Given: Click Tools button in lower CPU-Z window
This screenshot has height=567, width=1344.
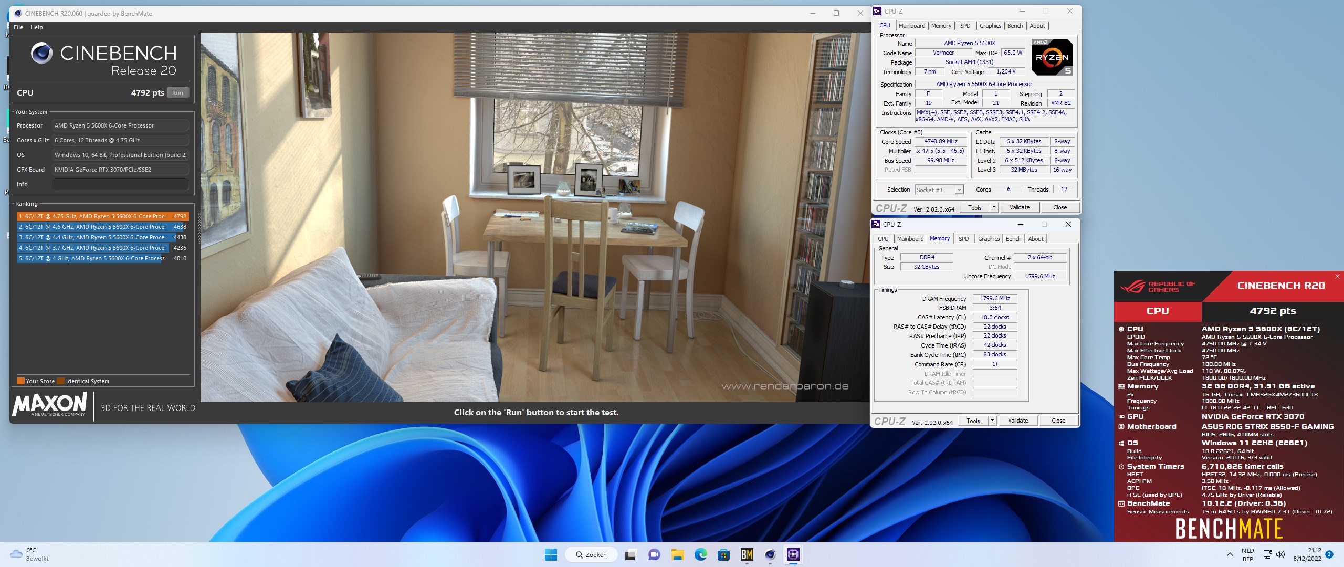Looking at the screenshot, I should [x=973, y=421].
